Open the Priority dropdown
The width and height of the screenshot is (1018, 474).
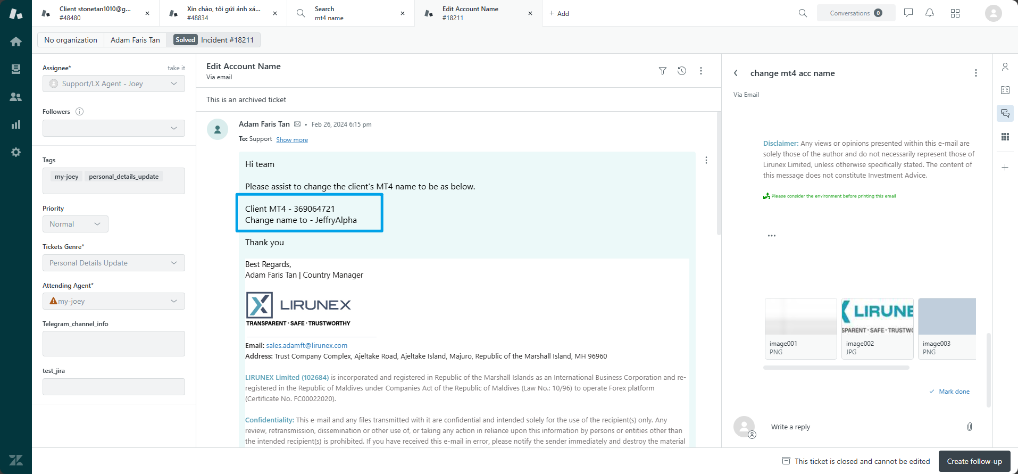75,224
